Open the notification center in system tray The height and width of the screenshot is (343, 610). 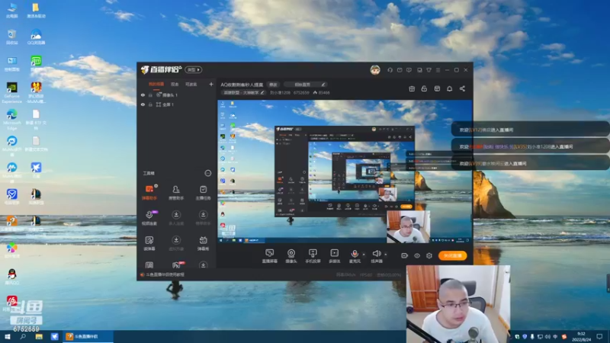[599, 336]
